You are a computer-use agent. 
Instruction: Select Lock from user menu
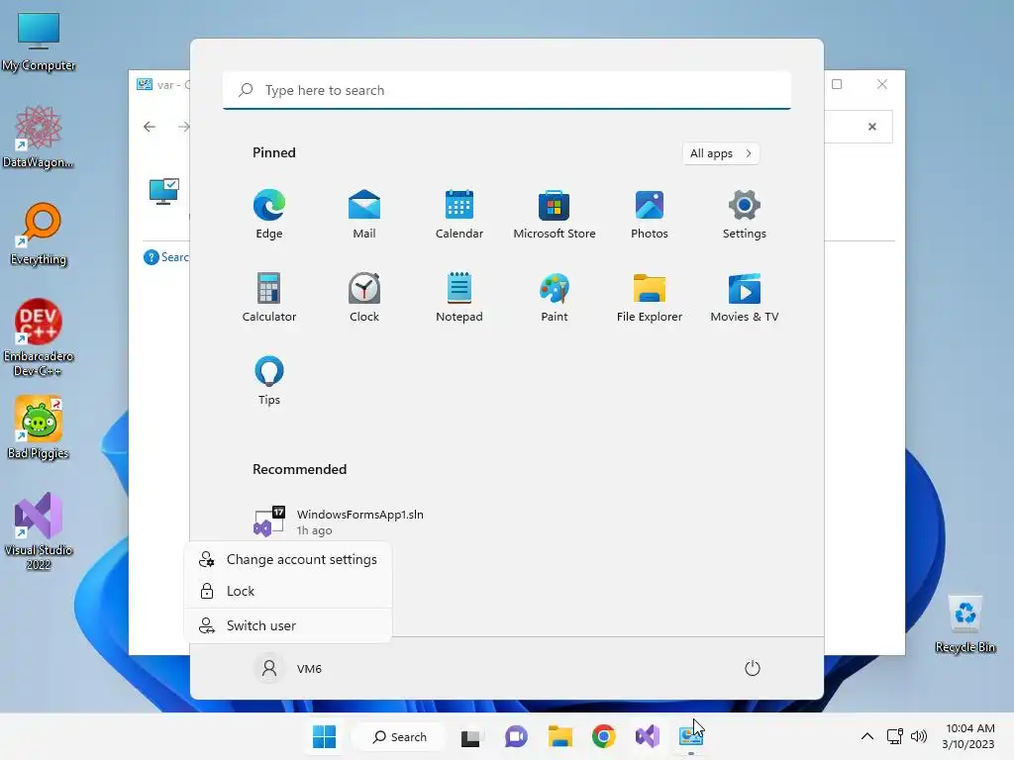coord(288,591)
